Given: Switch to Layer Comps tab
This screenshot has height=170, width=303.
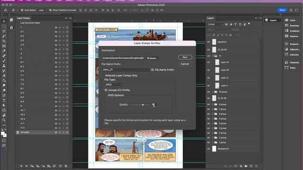Looking at the screenshot, I should pos(23,18).
